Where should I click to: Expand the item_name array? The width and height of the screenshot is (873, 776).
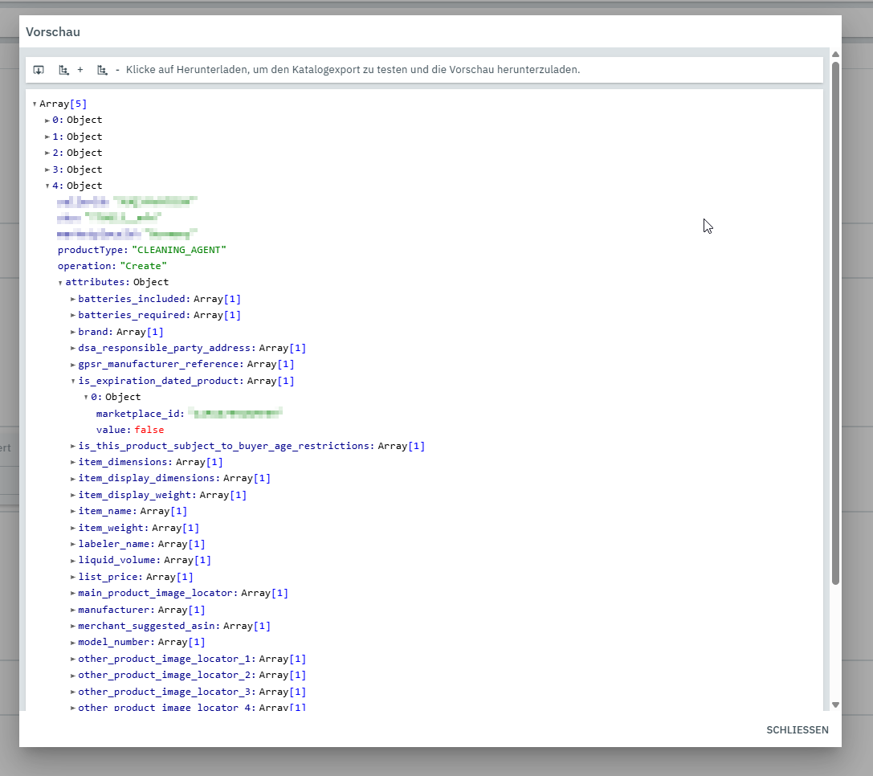[x=73, y=512]
